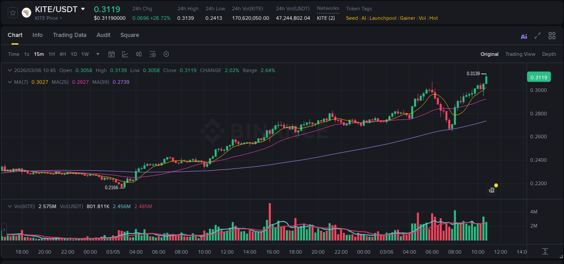Collapse the OHLC info row chevron
Screen dimensions: 564x264
(x=10, y=70)
